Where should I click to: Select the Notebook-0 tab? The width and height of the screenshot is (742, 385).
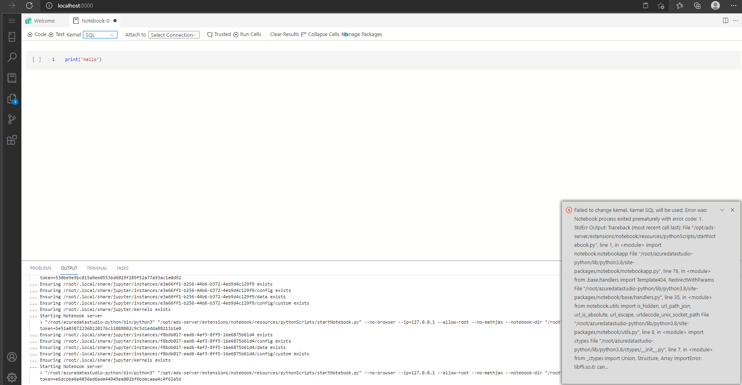point(95,21)
